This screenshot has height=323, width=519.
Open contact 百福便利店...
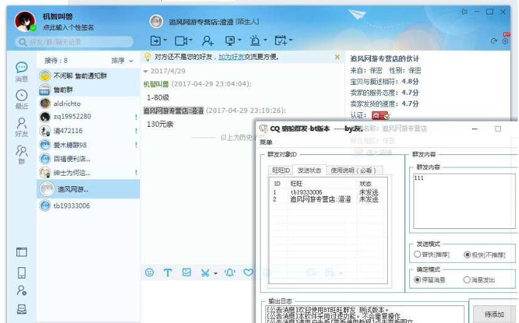(x=88, y=159)
